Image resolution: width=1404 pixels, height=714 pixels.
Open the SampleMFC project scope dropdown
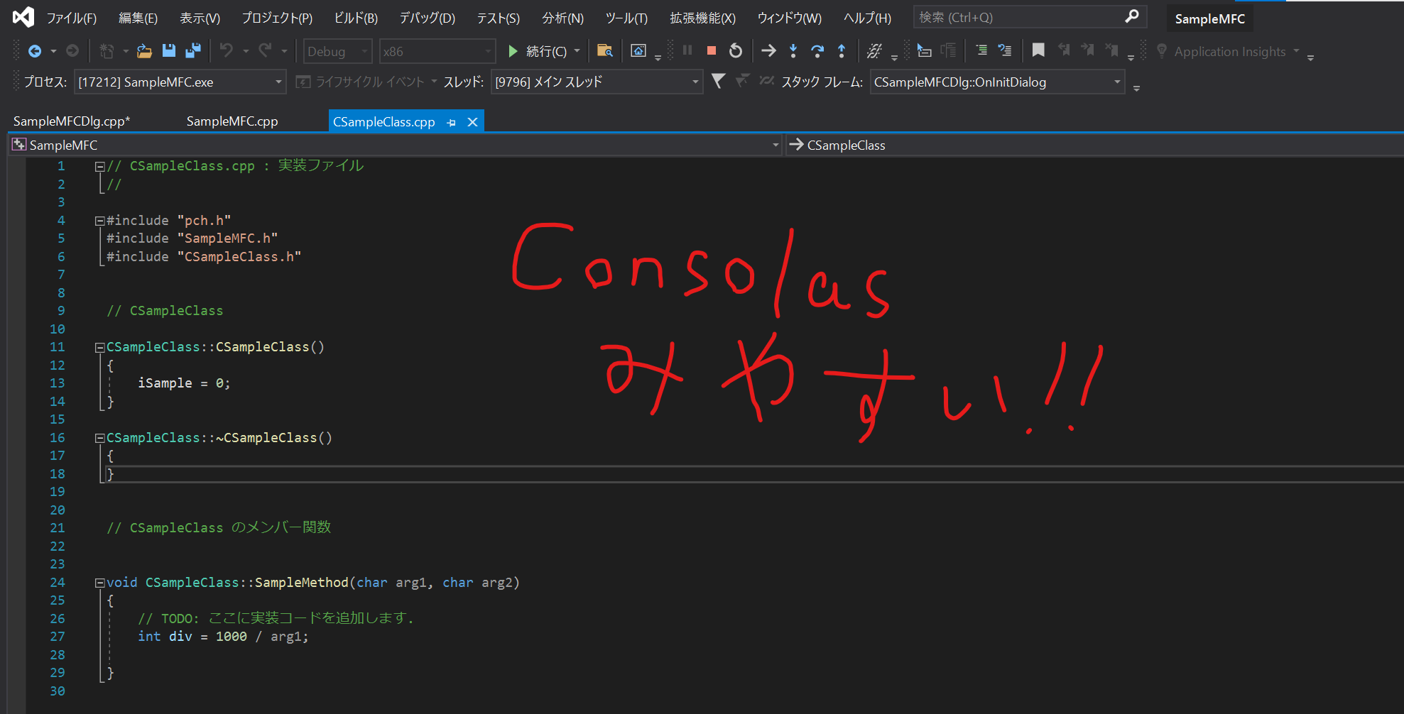(396, 145)
